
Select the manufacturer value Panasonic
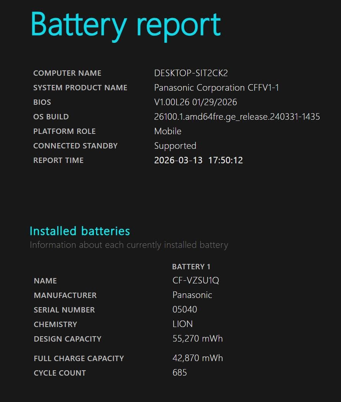192,295
